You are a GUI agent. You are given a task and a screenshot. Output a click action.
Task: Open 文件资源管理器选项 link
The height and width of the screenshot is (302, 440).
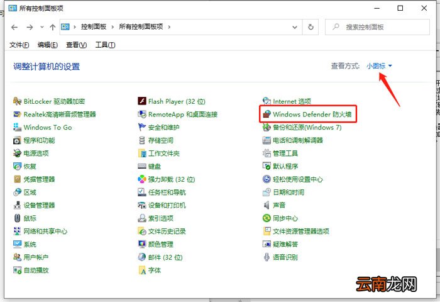point(301,231)
